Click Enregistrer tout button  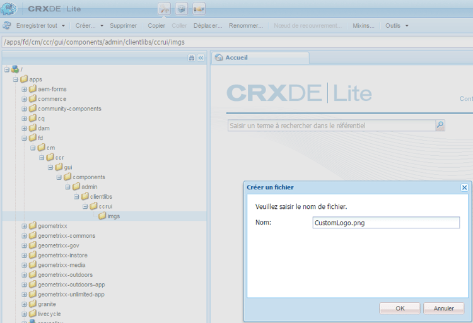[x=37, y=26]
